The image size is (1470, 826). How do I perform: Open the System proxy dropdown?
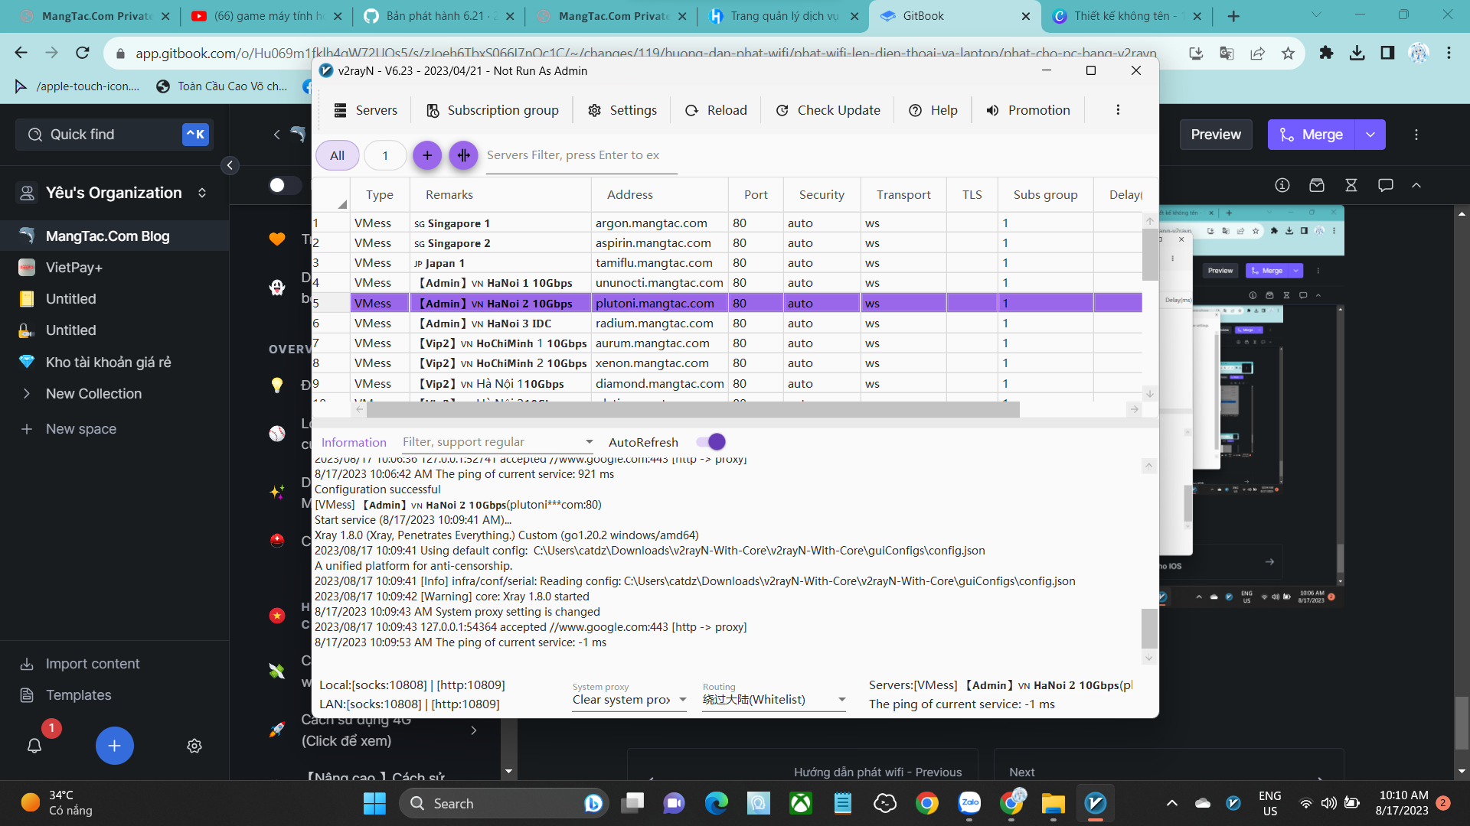[629, 700]
